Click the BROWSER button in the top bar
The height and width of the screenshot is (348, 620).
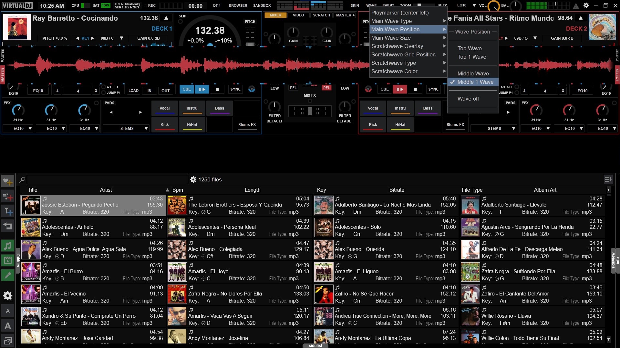(238, 5)
